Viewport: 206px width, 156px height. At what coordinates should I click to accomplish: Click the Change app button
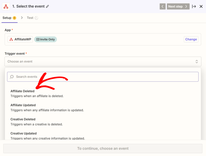(191, 39)
